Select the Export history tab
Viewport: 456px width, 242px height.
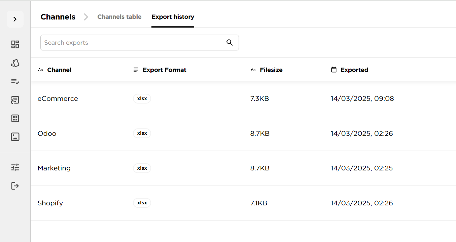(173, 17)
